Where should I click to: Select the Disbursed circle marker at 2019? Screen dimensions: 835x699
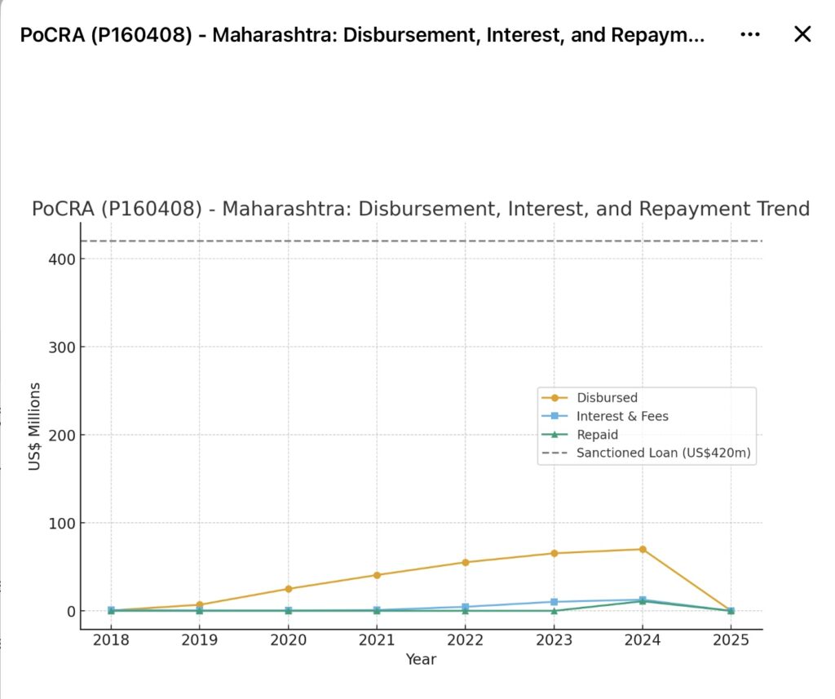[x=200, y=605]
